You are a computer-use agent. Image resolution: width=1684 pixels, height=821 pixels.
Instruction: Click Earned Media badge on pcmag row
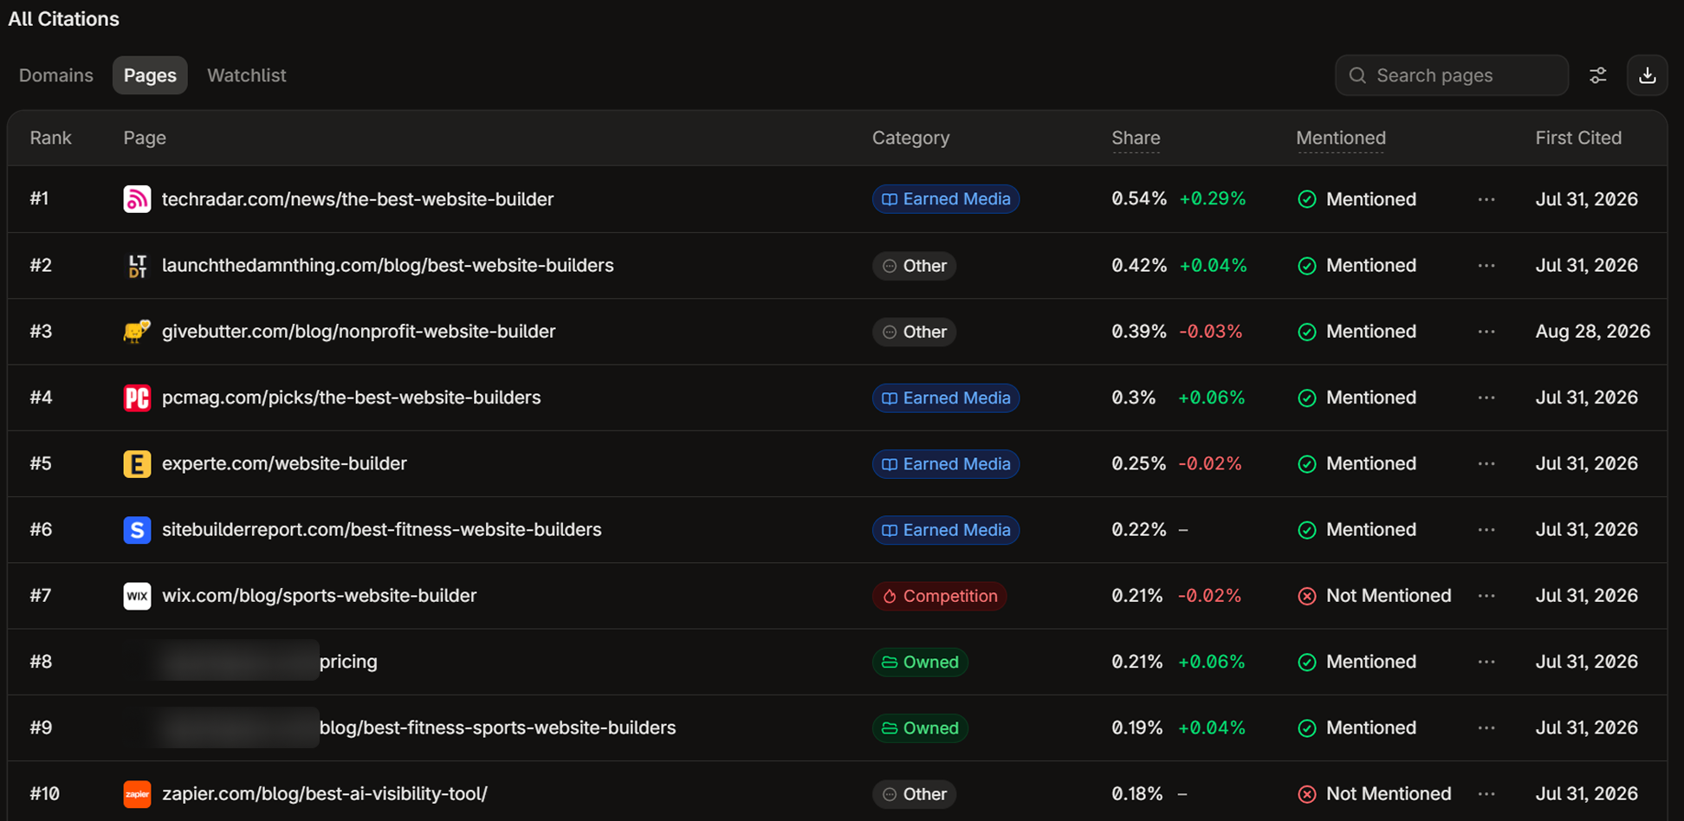(946, 398)
